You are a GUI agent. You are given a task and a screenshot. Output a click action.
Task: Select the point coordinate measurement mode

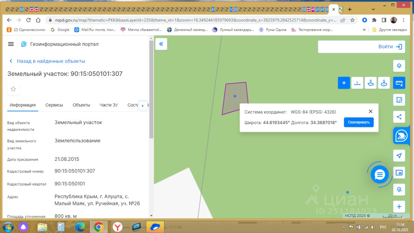point(344,83)
